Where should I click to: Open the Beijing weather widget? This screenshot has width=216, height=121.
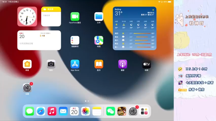coord(134,29)
